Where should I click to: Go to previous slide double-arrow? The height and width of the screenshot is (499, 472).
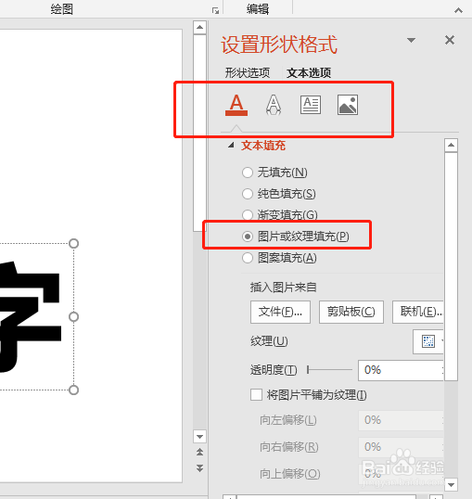point(199,452)
